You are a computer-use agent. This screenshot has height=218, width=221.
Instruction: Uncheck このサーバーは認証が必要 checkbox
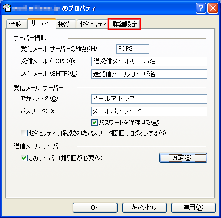click(x=24, y=158)
